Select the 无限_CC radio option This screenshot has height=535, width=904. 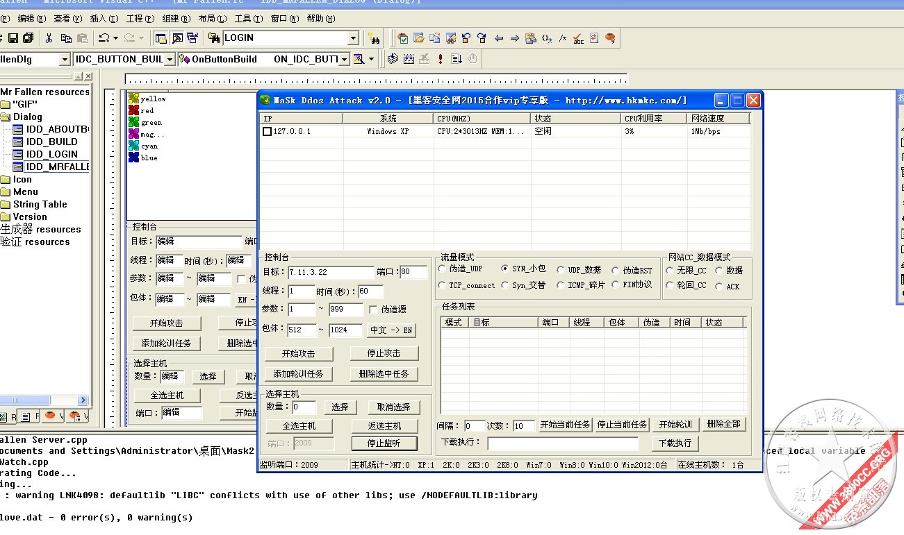(670, 271)
